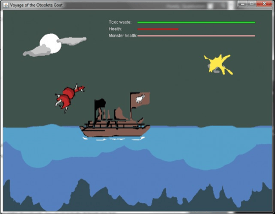
Task: Click the 'Monster health:' label
Action: tap(123, 36)
